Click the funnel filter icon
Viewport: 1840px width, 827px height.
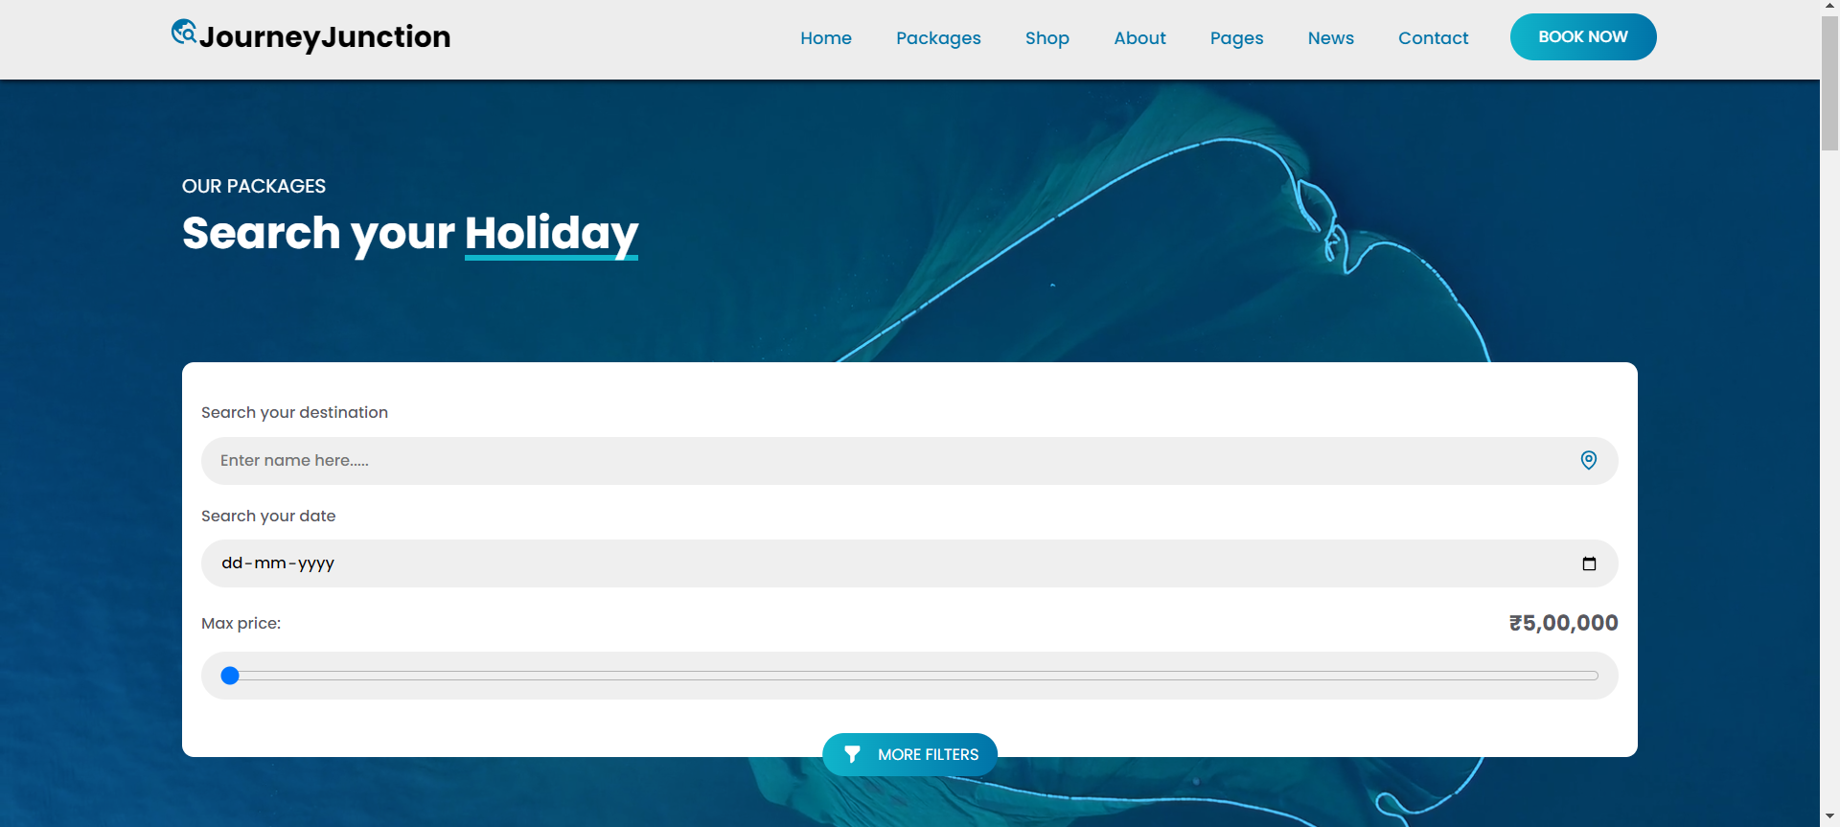[x=852, y=755]
